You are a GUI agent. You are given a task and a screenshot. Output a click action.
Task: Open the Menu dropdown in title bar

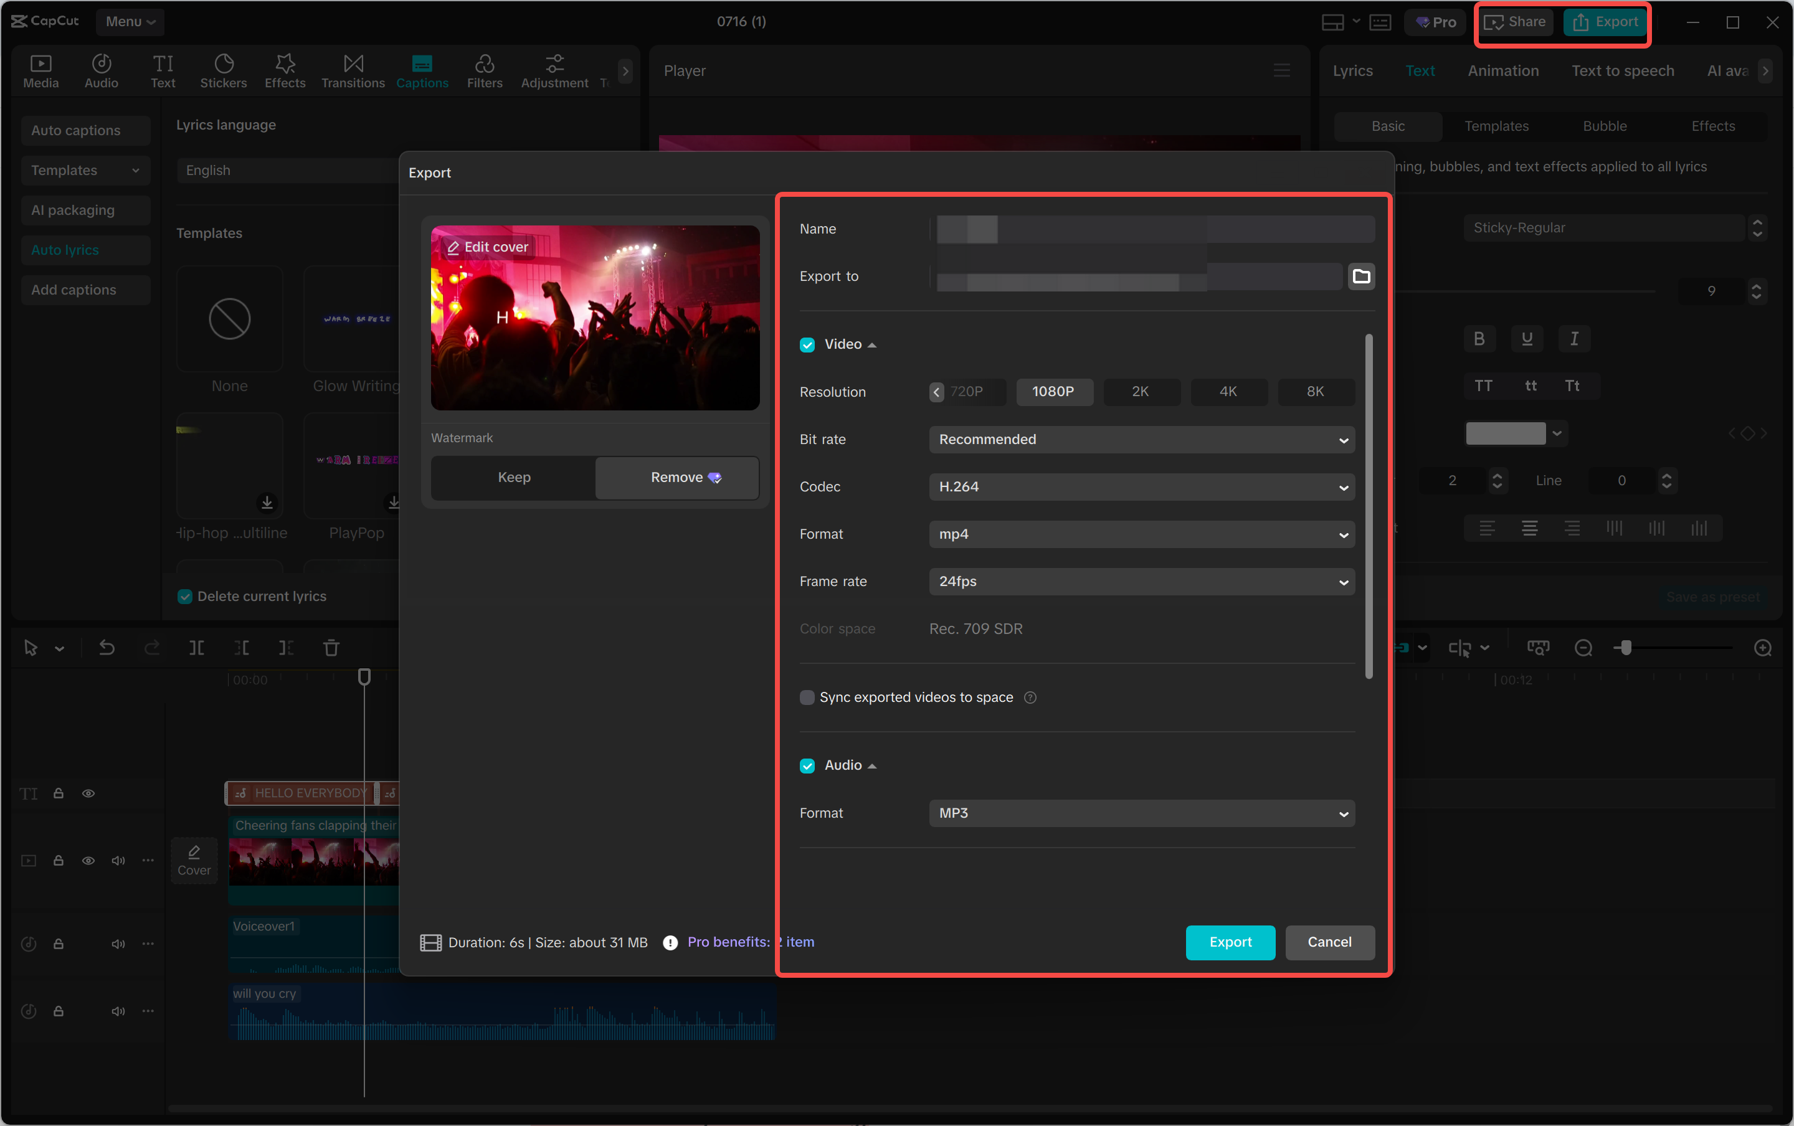(x=130, y=22)
